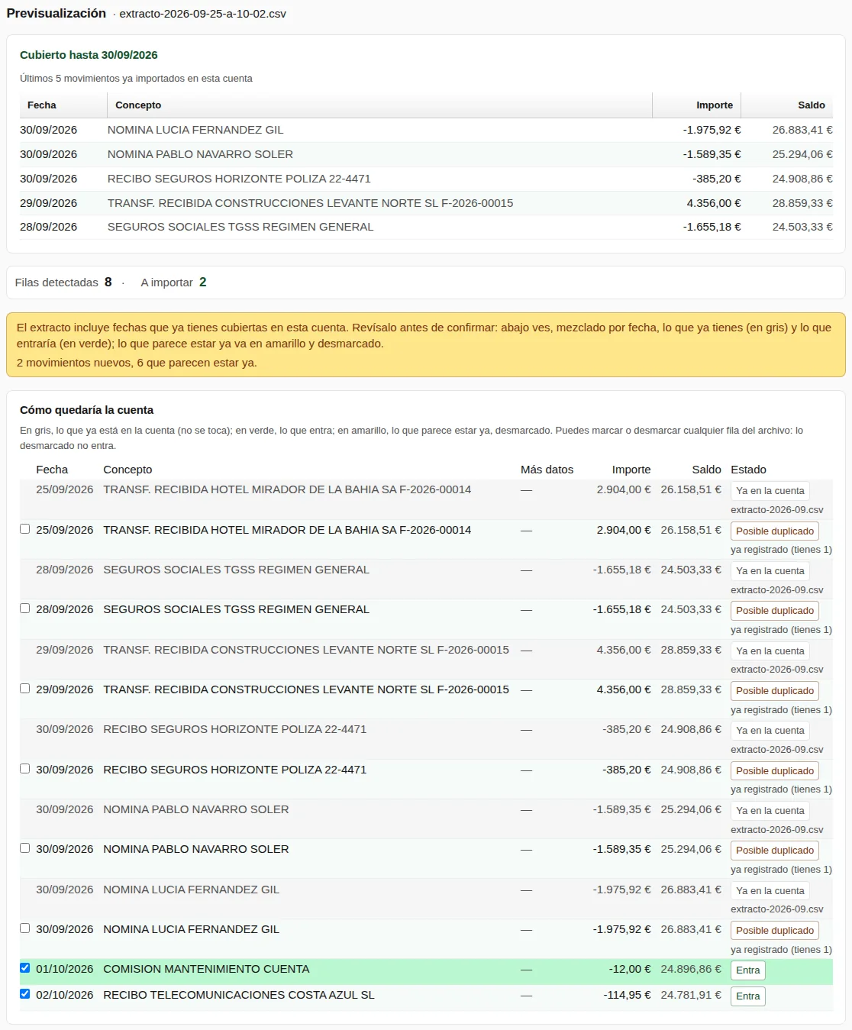Screen dimensions: 852x1030
Task: Enable checkbox for RECIBO SEGUROS HORIZONTE duplicate row
Action: 25,769
